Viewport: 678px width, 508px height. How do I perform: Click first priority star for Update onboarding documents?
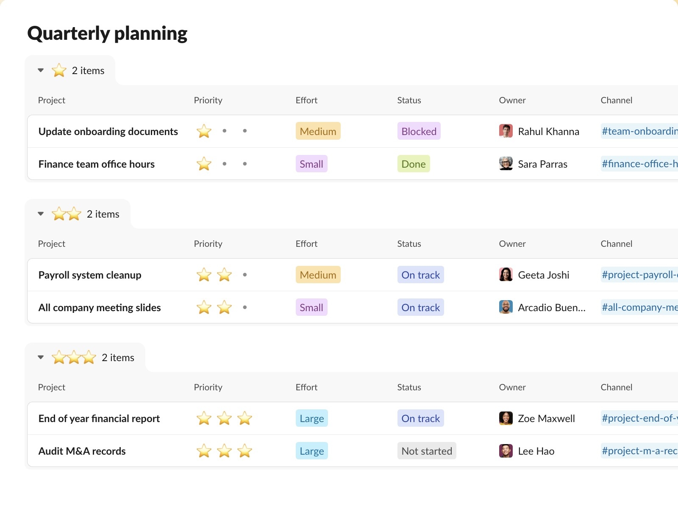coord(204,131)
